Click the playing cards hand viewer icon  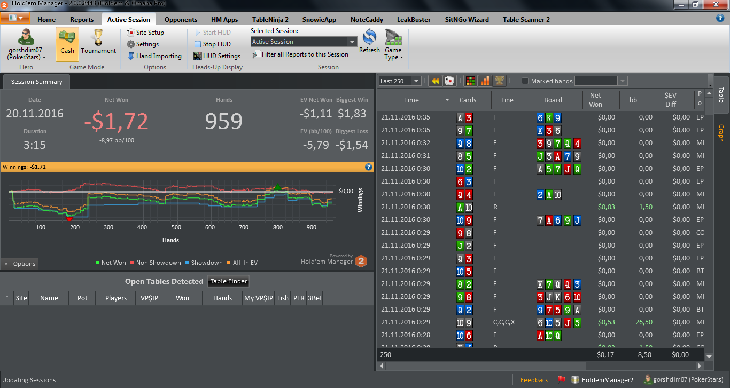click(449, 81)
